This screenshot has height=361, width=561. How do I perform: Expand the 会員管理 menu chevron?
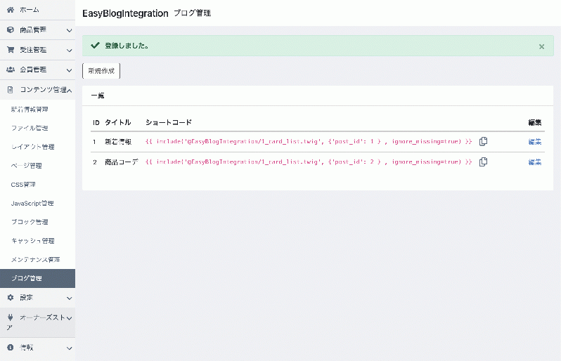tap(69, 70)
